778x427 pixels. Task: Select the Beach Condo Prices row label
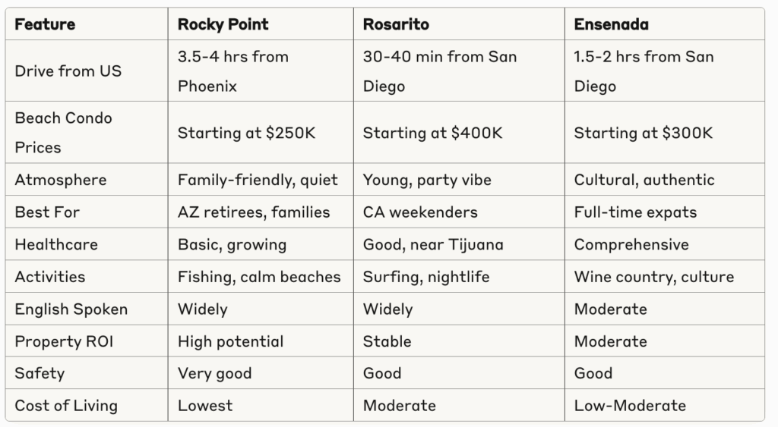point(63,133)
